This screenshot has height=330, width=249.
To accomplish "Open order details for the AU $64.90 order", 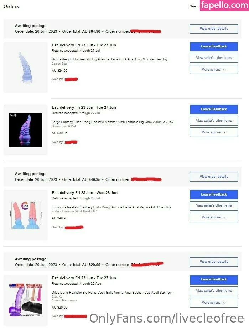I will 214,29.
